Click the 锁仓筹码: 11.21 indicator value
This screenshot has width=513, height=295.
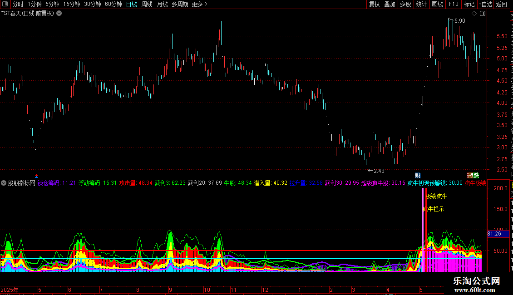tap(57, 183)
